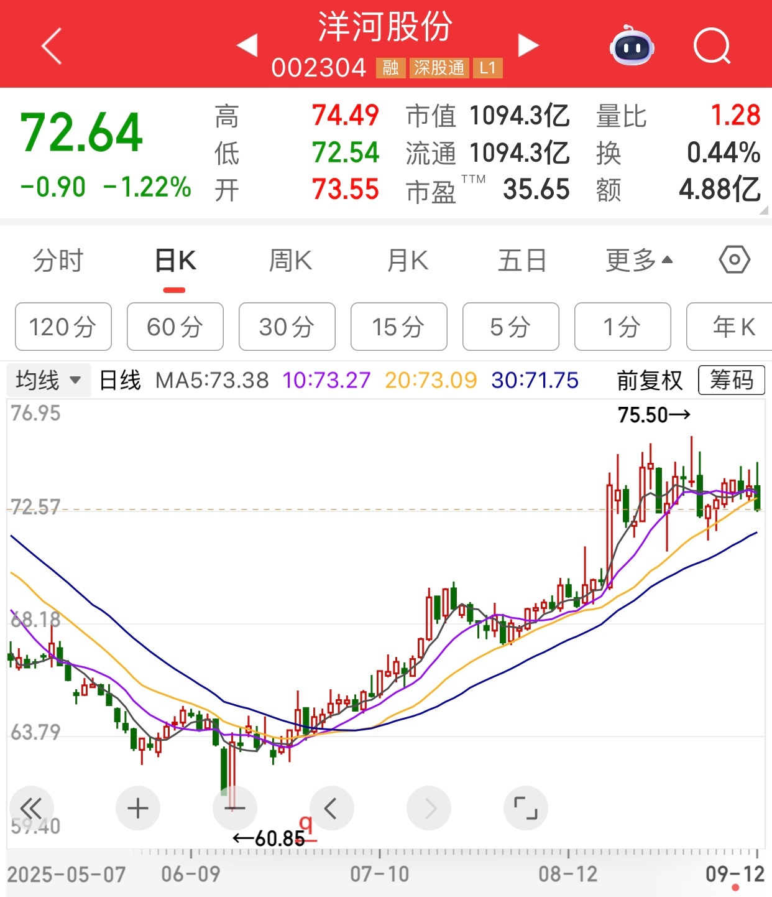Switch to the next stock with right triangle
Image resolution: width=772 pixels, height=897 pixels.
[x=528, y=45]
